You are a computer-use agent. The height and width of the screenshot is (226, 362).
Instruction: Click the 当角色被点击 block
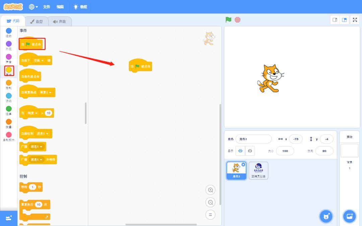pyautogui.click(x=30, y=76)
